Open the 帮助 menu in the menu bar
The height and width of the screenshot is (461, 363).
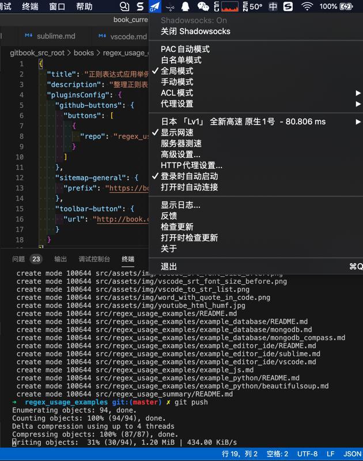[84, 6]
